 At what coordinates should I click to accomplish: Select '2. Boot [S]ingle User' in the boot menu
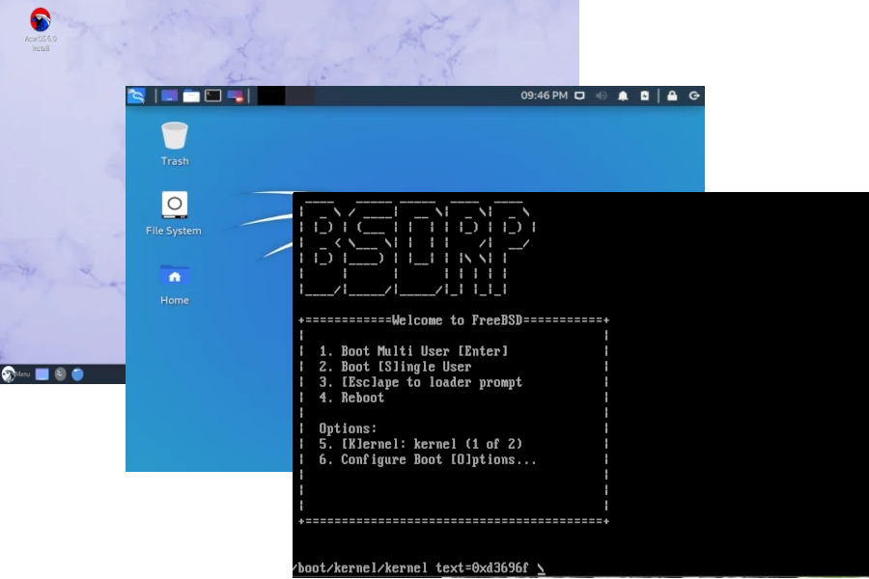(x=395, y=367)
